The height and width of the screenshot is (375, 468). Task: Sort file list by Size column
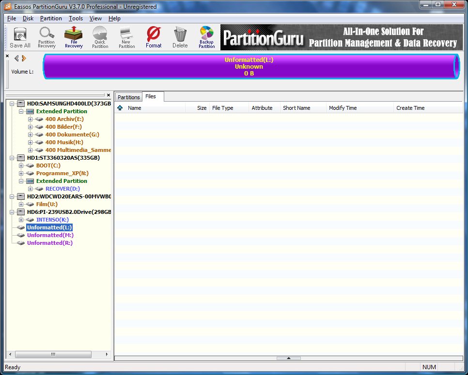(x=197, y=108)
